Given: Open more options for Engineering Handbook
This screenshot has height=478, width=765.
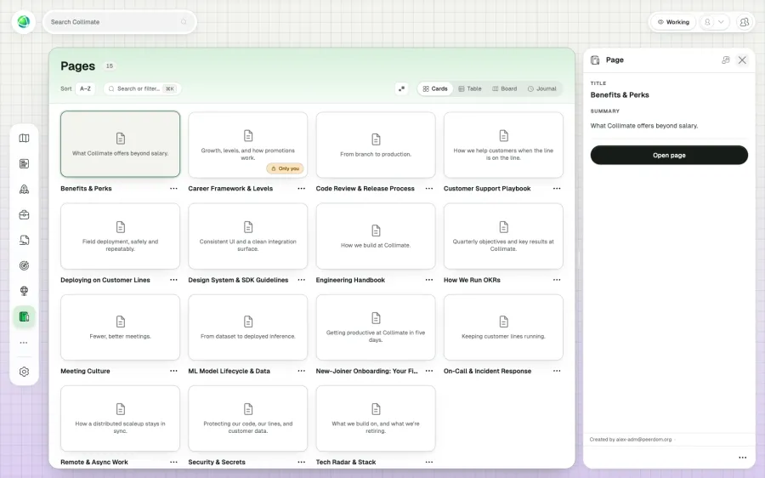Looking at the screenshot, I should click(x=429, y=280).
